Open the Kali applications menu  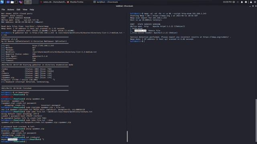pos(2,2)
